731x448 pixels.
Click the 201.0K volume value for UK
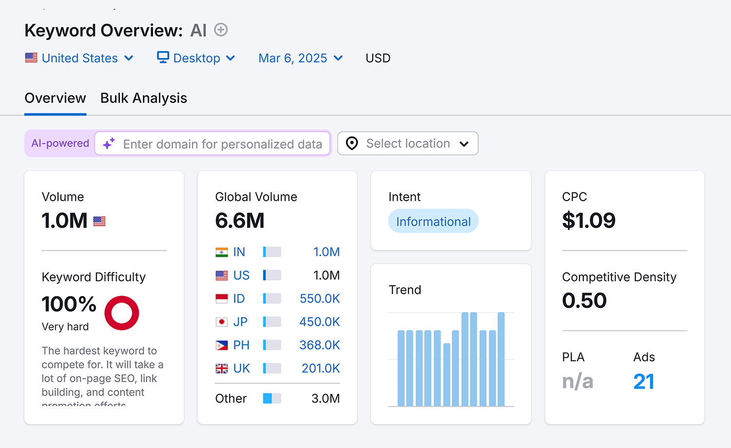point(321,369)
